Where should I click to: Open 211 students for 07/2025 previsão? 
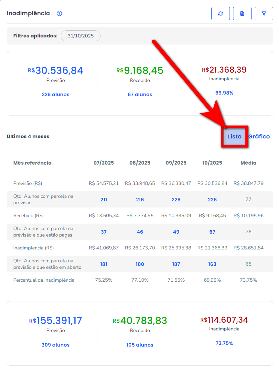(103, 200)
